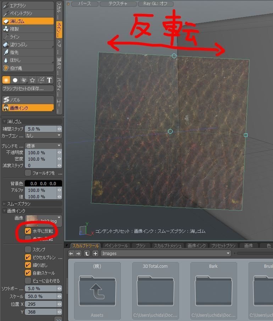Open the カーブコン... なし dropdown
The image size is (273, 321).
(x=43, y=135)
